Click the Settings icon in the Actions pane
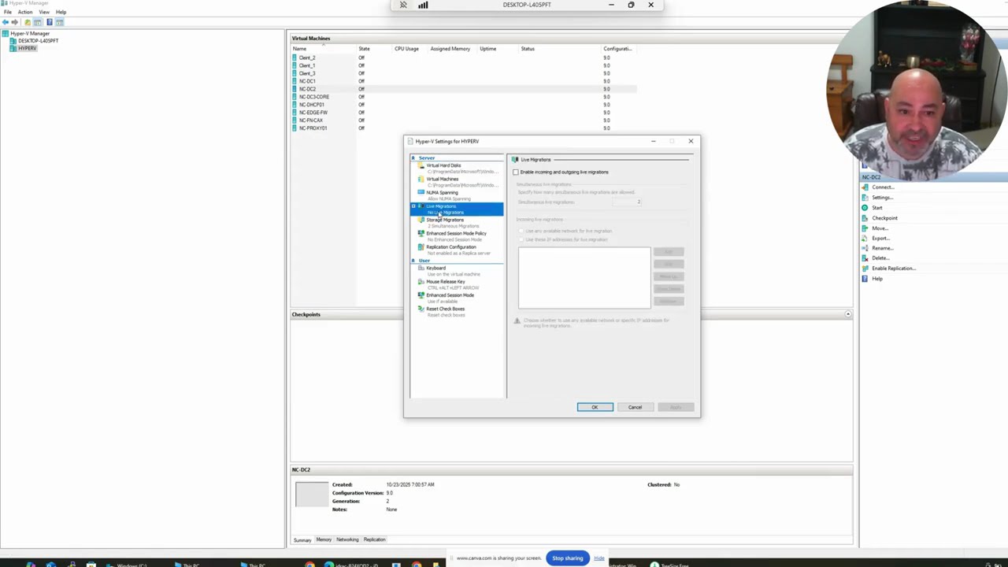This screenshot has height=567, width=1008. click(x=865, y=198)
